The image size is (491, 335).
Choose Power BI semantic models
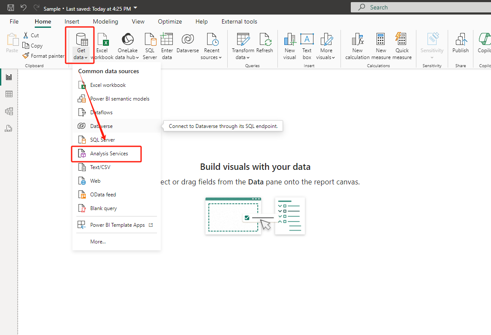tap(117, 99)
